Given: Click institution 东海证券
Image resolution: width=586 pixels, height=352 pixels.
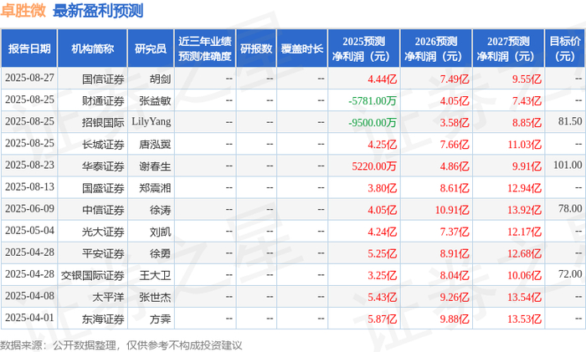Looking at the screenshot, I should click(103, 319).
